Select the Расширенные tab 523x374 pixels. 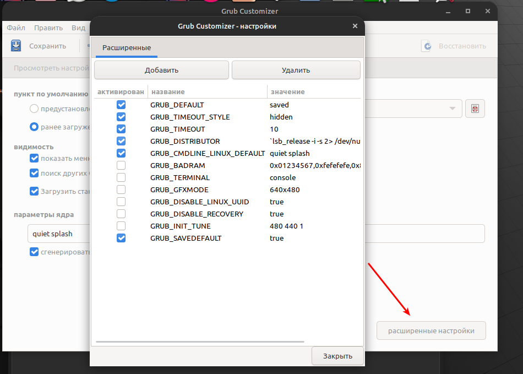coord(127,48)
